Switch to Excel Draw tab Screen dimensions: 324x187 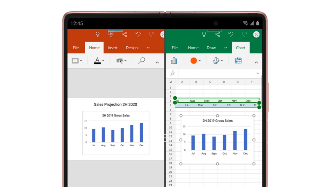click(211, 48)
